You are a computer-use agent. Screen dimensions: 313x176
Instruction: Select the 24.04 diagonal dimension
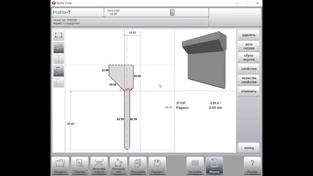pyautogui.click(x=112, y=85)
